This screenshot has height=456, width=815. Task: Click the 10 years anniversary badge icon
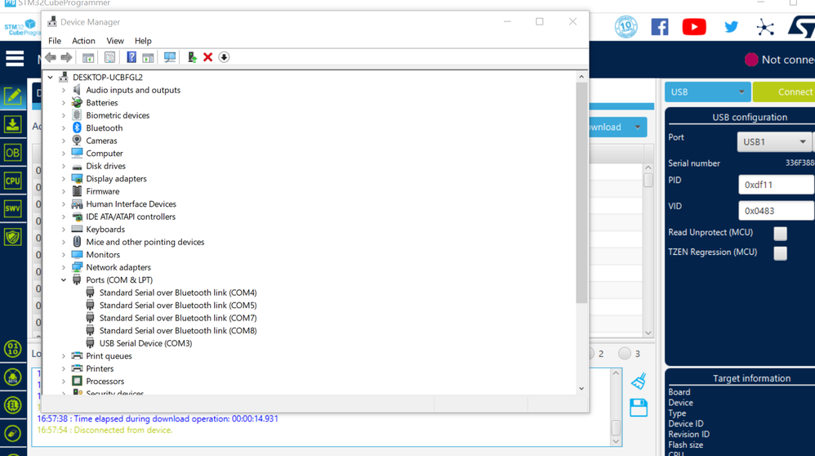pos(626,27)
